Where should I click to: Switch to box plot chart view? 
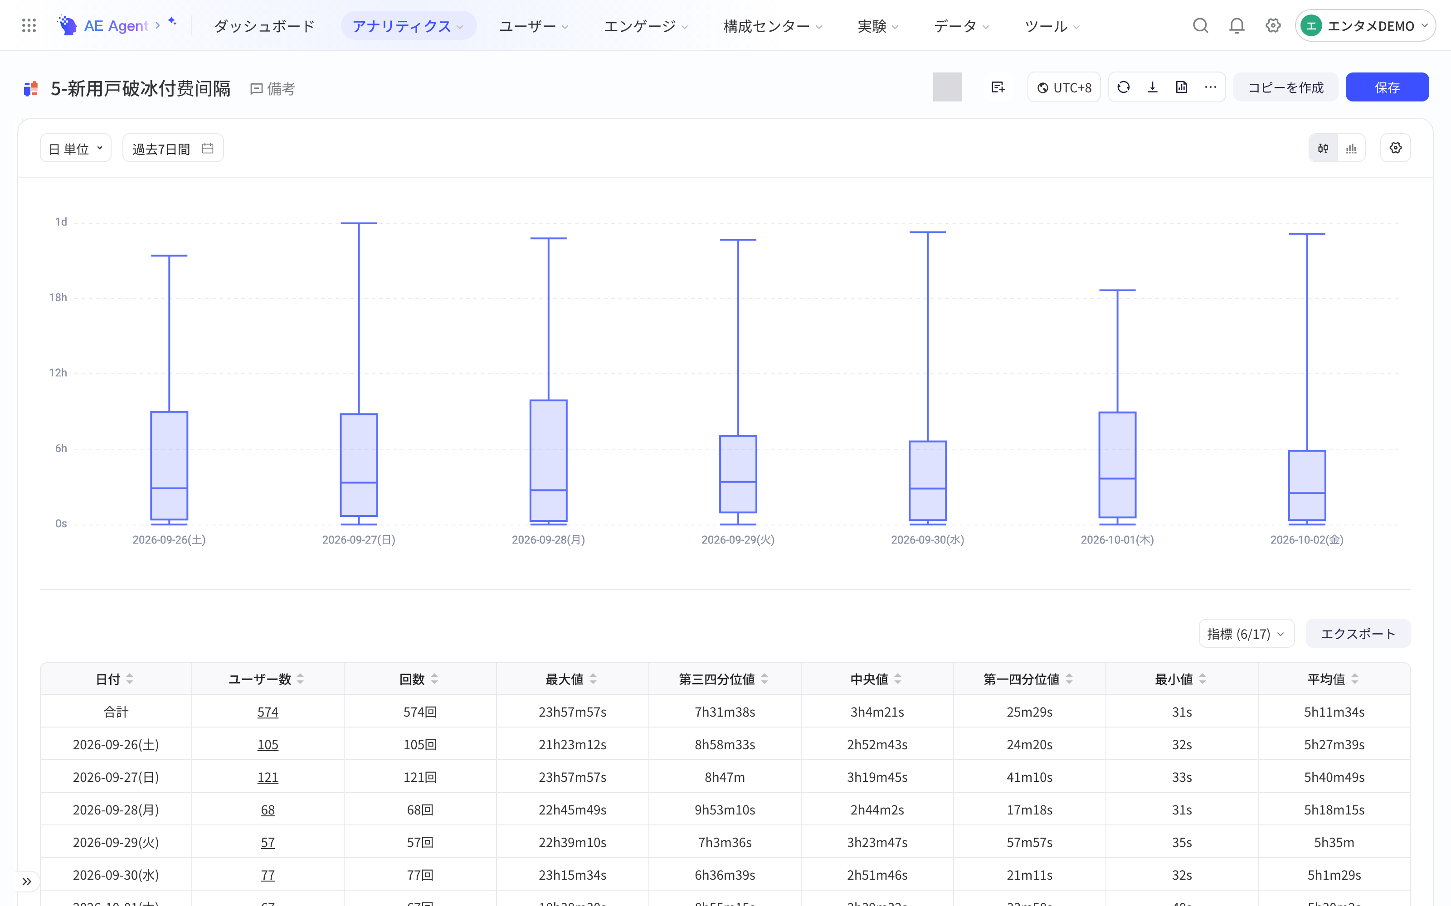pyautogui.click(x=1323, y=148)
